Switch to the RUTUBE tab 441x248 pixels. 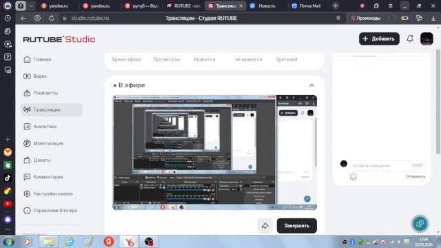pyautogui.click(x=183, y=6)
